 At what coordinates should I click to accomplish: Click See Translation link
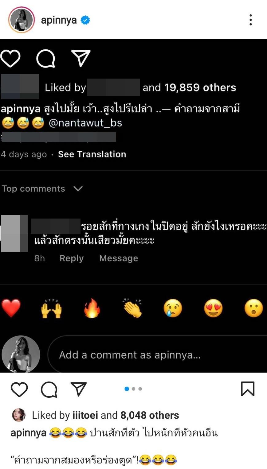tap(92, 154)
